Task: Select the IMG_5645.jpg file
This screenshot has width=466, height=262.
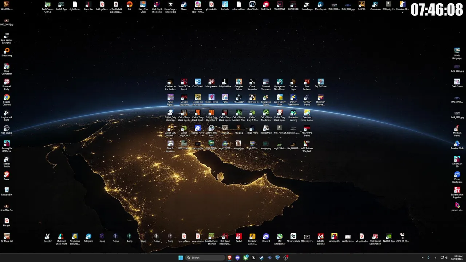Action: point(7,21)
